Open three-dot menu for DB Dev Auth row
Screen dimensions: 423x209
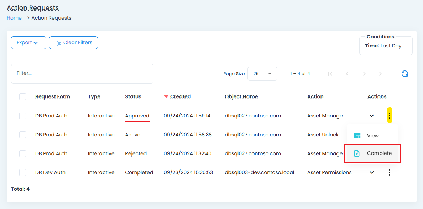(390, 172)
